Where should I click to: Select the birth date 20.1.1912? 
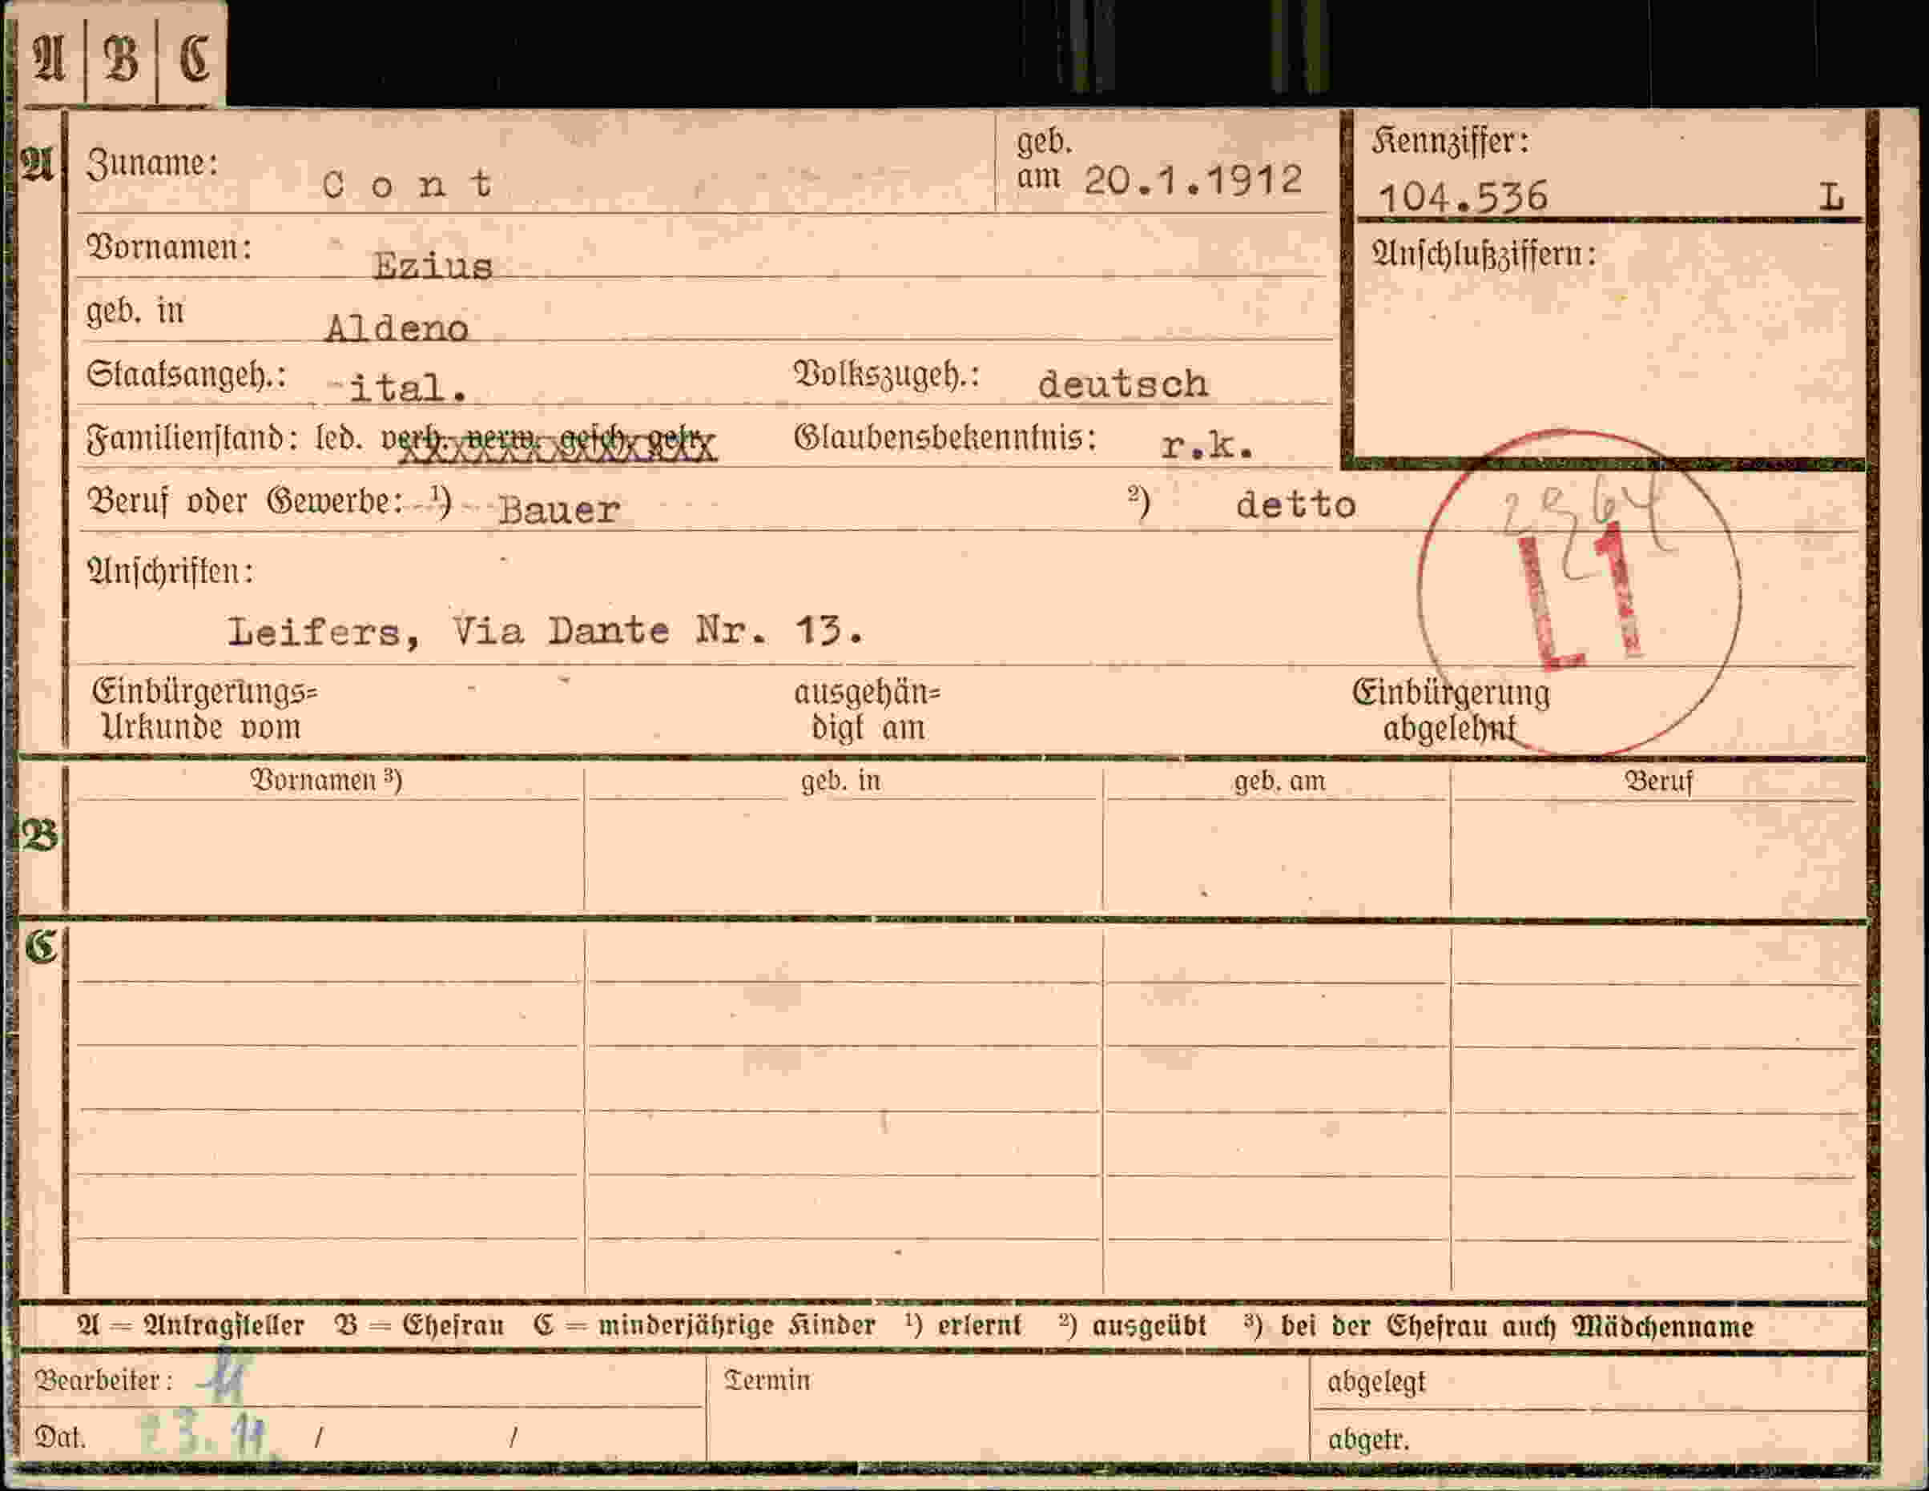(1192, 181)
